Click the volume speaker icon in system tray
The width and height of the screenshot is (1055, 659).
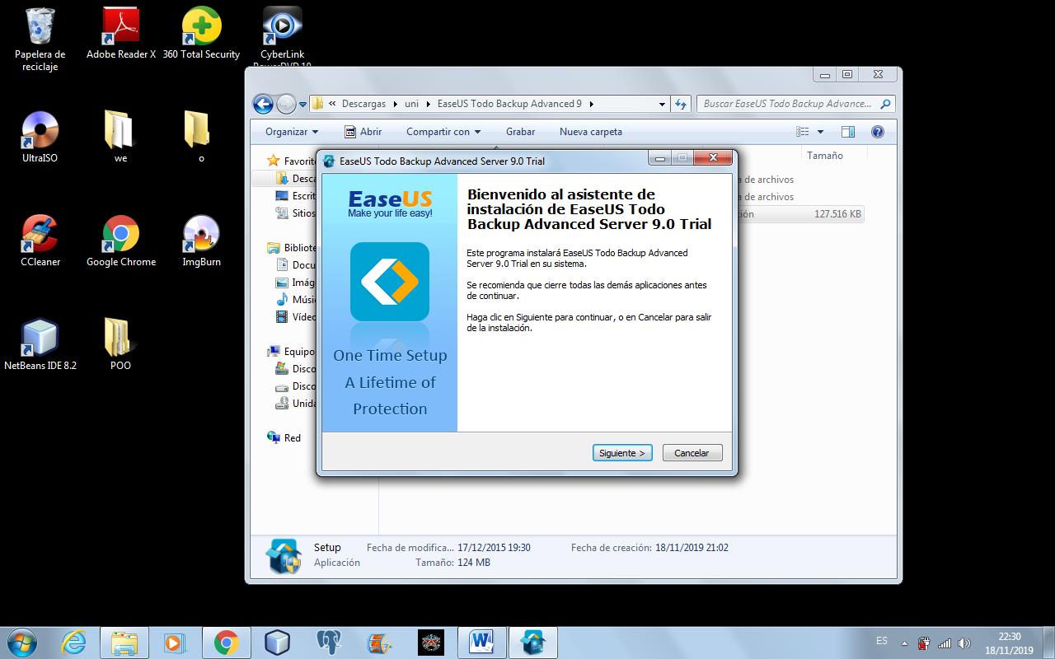pos(964,643)
